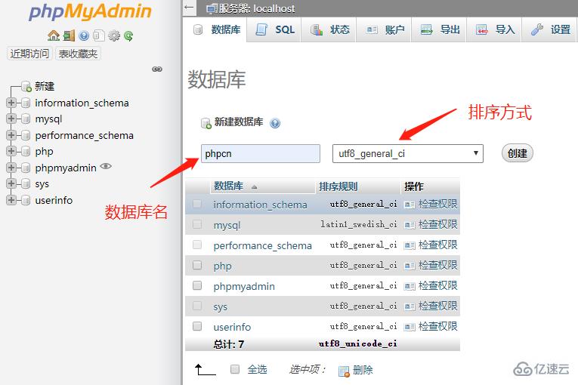The width and height of the screenshot is (578, 385).
Task: Check the information_schema row checkbox
Action: [x=197, y=204]
